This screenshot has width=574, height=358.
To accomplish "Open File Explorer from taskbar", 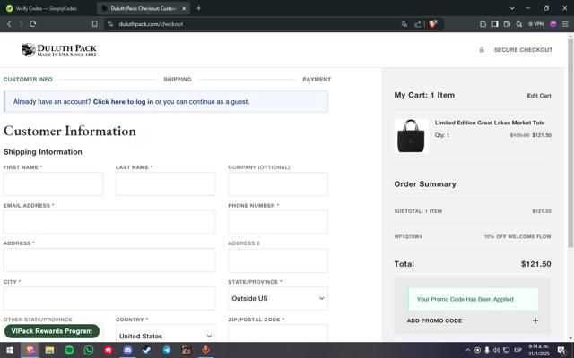I will pyautogui.click(x=49, y=350).
